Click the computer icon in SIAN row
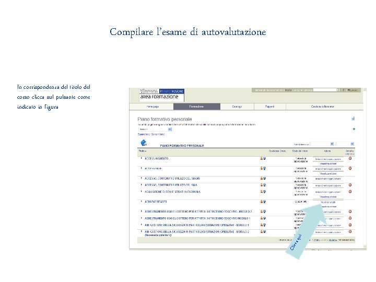 coord(264,185)
